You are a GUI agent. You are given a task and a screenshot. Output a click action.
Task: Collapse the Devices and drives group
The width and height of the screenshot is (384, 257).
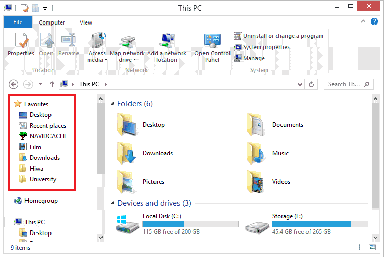pyautogui.click(x=112, y=203)
